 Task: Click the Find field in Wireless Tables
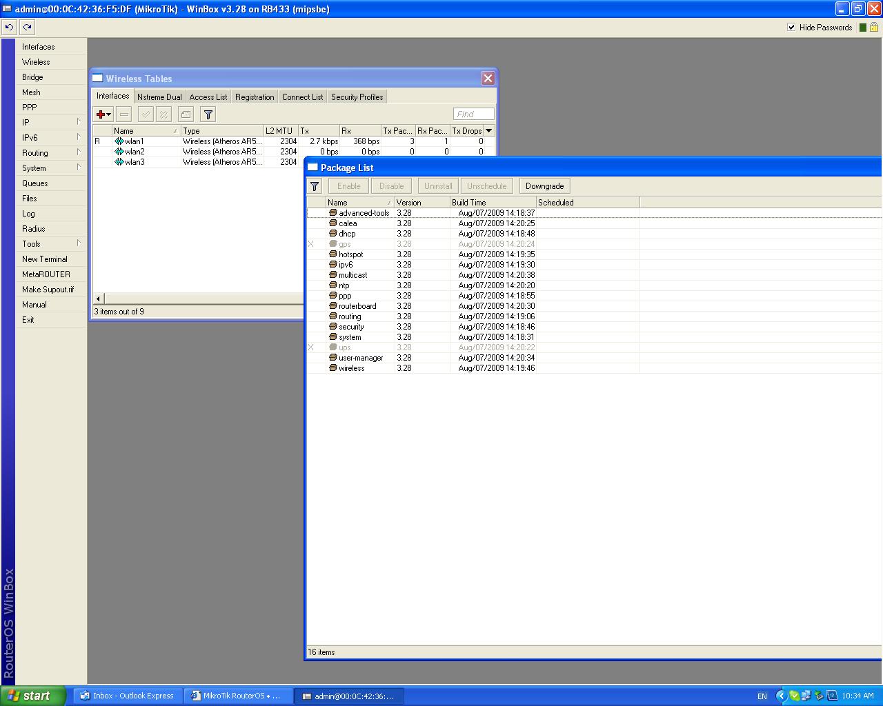(474, 114)
